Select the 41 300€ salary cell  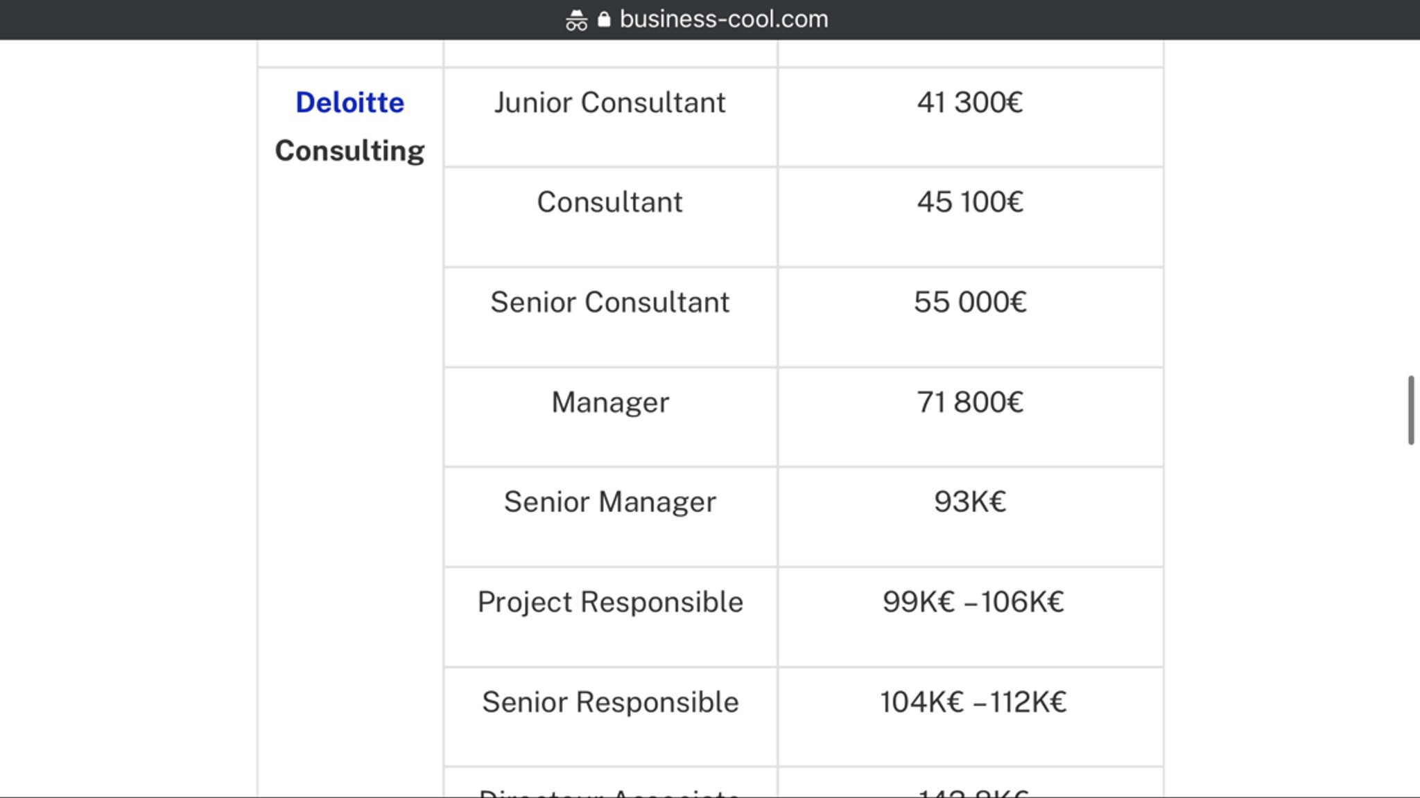tap(970, 118)
